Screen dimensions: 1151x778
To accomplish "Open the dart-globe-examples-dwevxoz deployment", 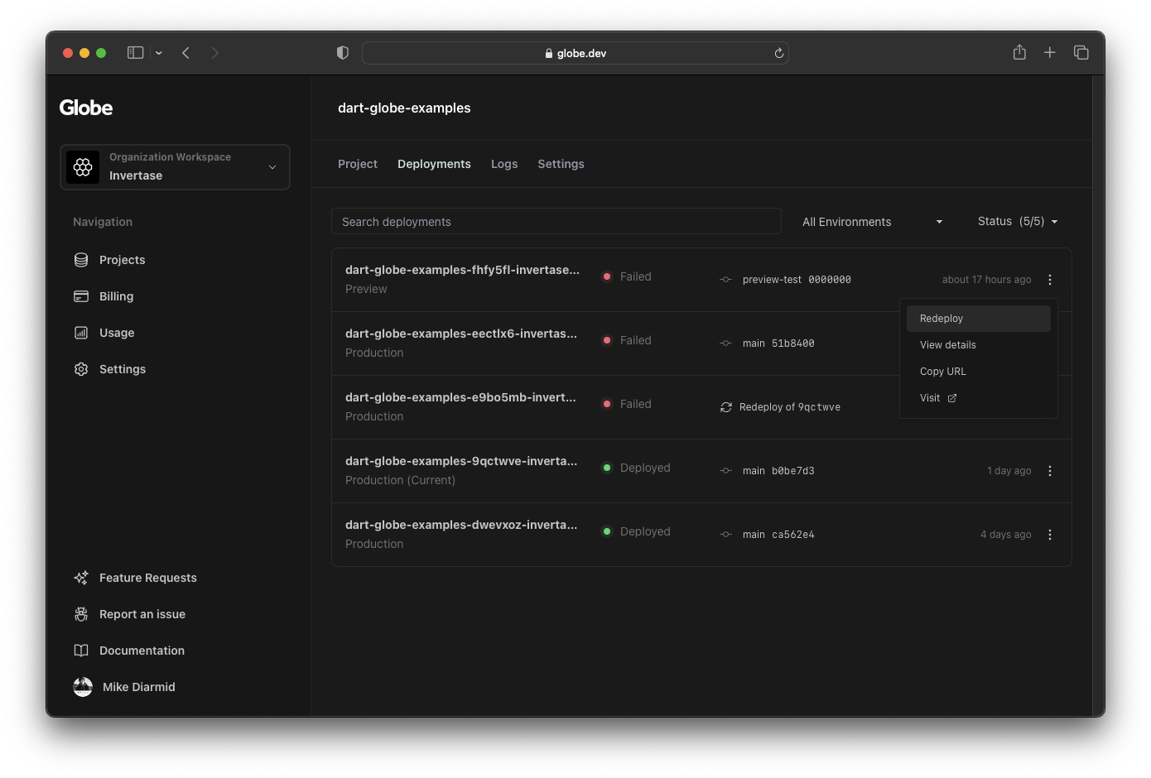I will [x=461, y=525].
